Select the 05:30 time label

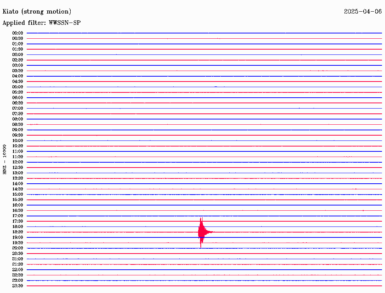[18, 92]
